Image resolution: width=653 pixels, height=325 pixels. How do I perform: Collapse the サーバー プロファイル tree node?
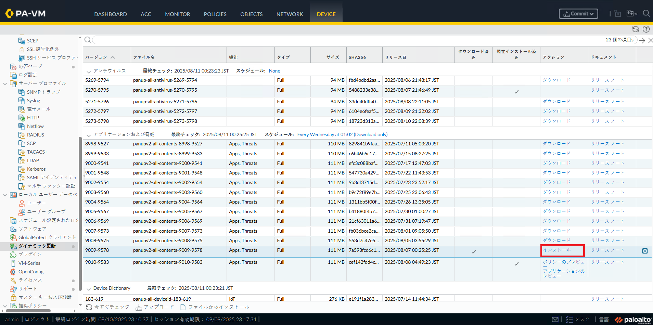pyautogui.click(x=5, y=83)
